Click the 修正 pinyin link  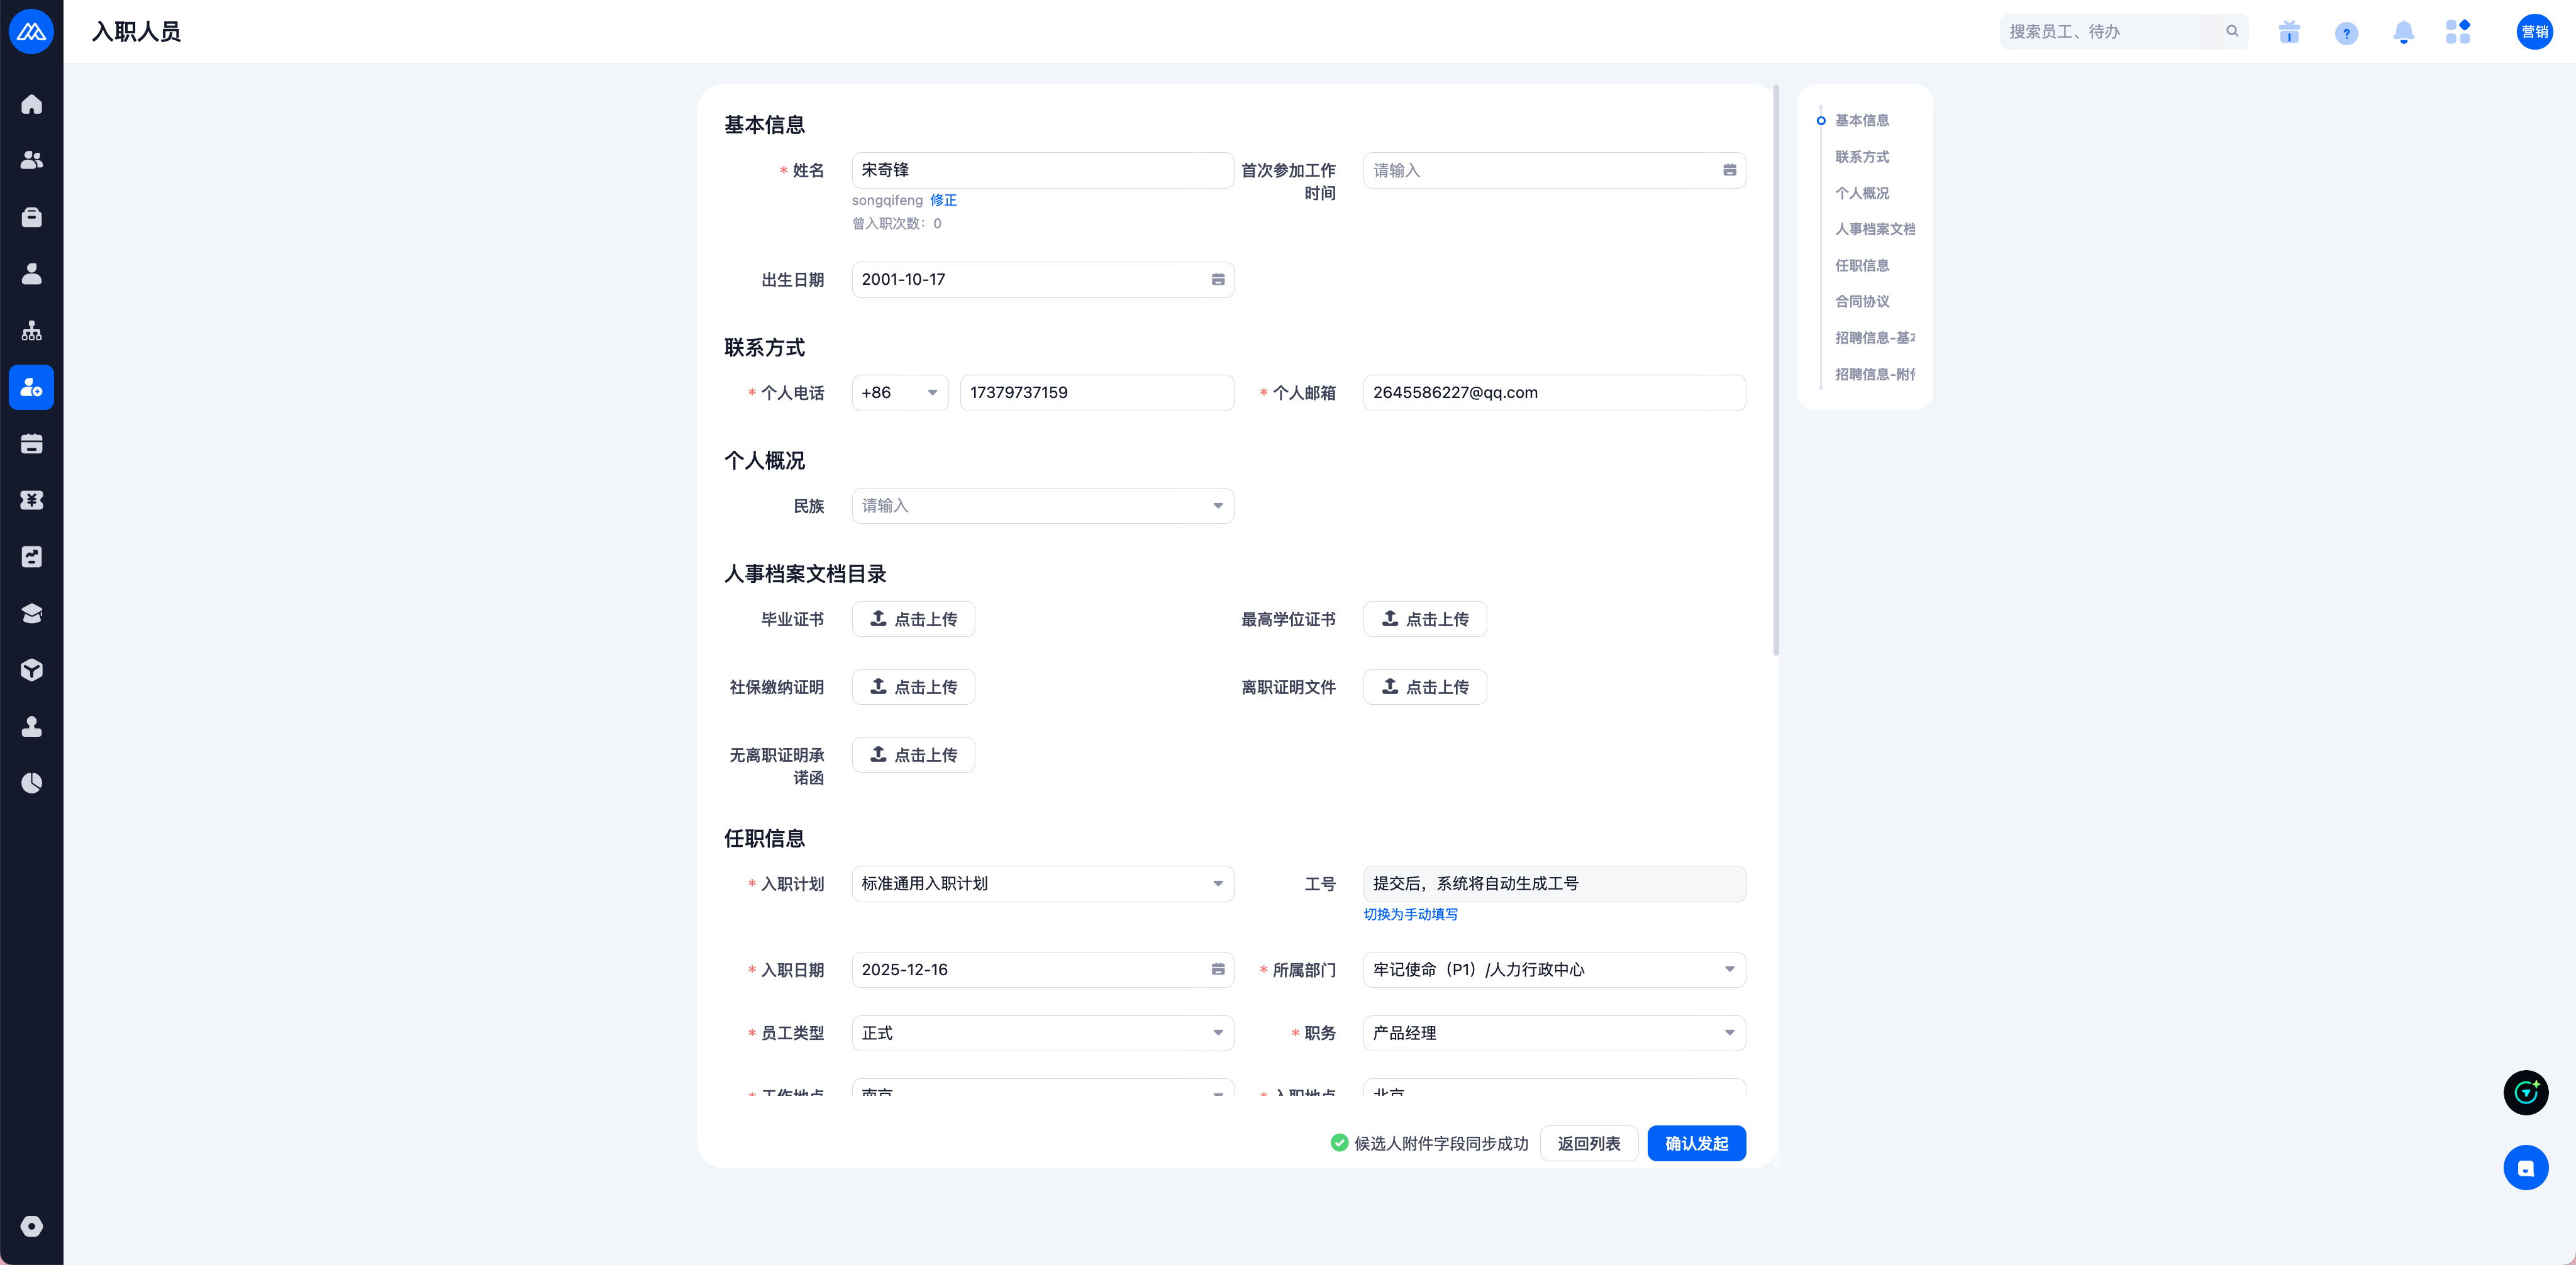coord(943,200)
